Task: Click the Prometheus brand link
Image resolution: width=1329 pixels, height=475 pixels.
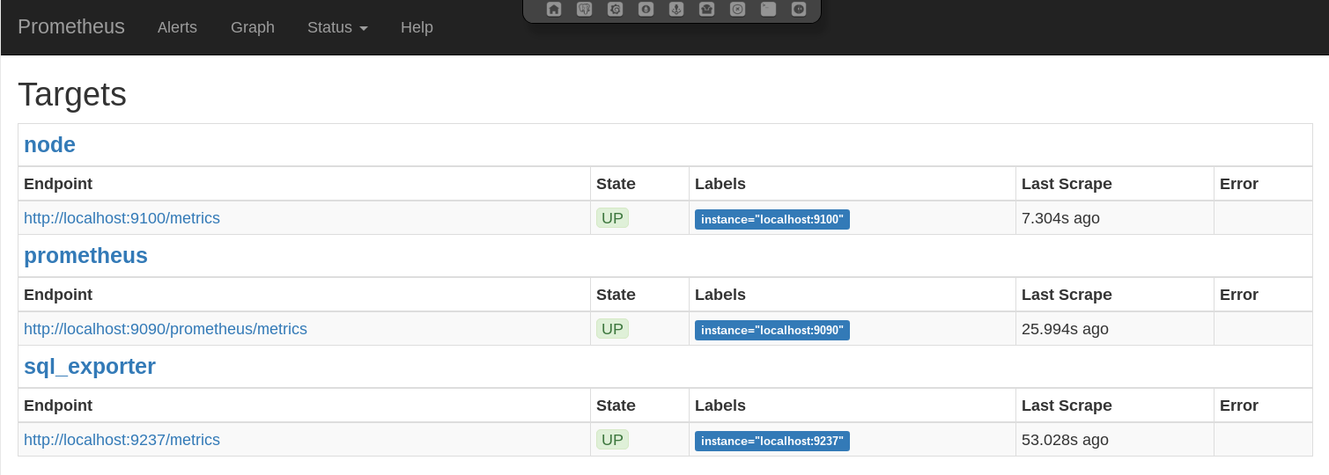Action: click(71, 26)
